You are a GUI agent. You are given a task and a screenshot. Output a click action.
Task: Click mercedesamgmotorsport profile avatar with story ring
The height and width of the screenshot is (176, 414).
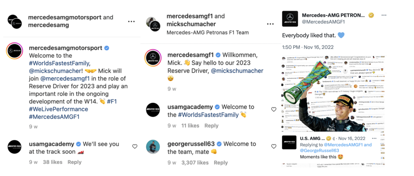point(14,51)
